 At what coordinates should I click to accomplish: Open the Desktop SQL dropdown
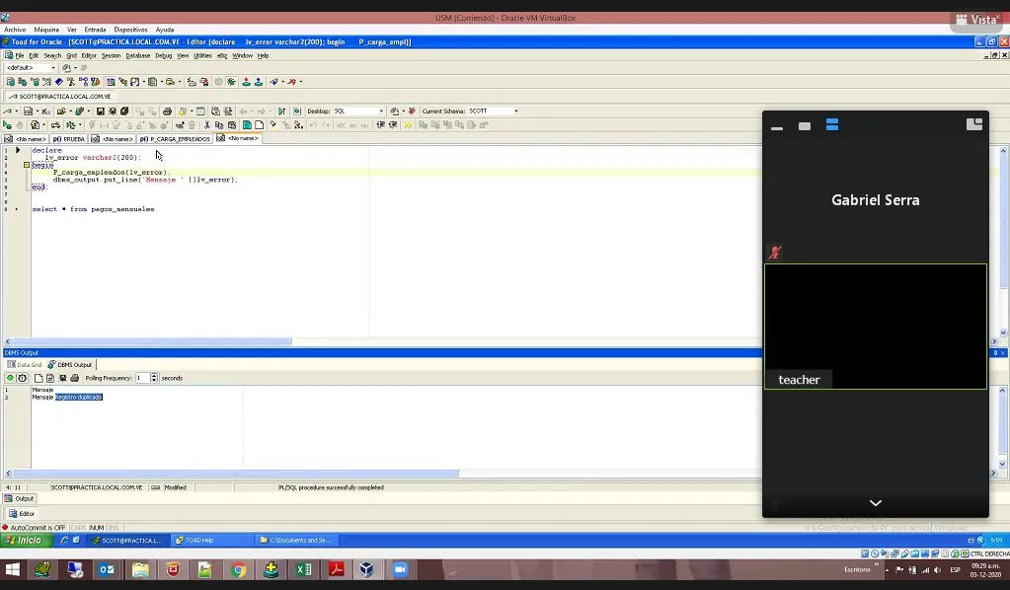point(381,111)
